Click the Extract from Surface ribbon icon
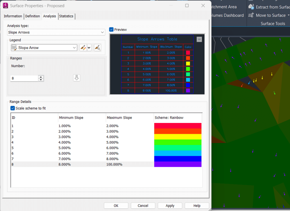This screenshot has height=211, width=290. point(251,7)
